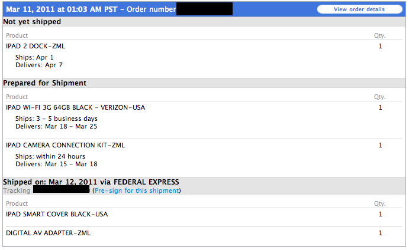Screen dimensions: 409x250
Task: Click the quantity for IPAD 2 DOCK-ZML
Action: pyautogui.click(x=380, y=46)
